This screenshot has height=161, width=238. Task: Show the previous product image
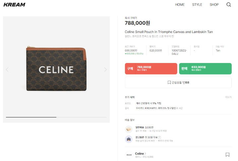7,70
